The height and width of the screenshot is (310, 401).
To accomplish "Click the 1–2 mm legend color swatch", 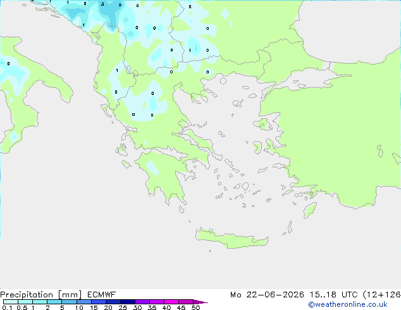I will point(40,302).
